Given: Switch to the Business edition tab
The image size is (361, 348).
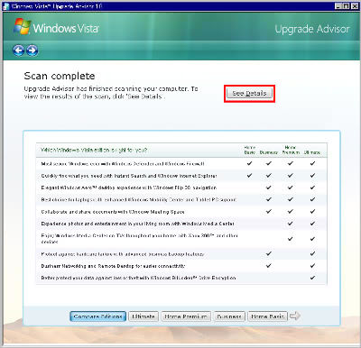Looking at the screenshot, I should click(x=229, y=316).
